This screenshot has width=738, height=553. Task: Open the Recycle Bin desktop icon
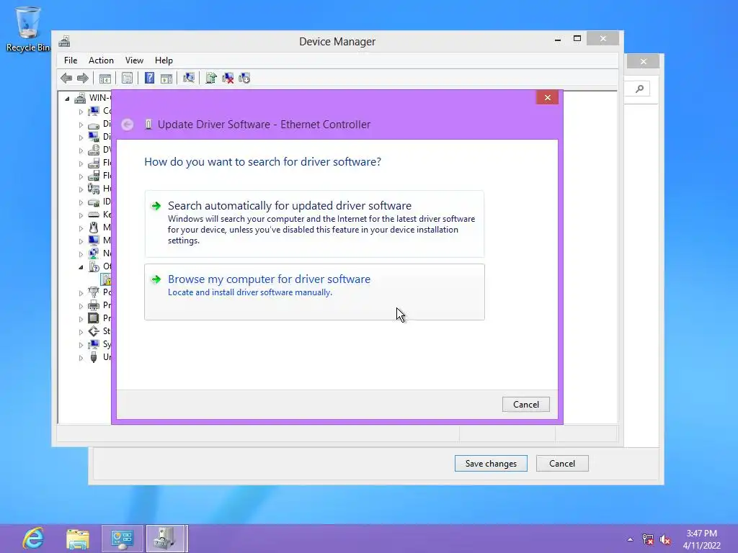coord(28,29)
